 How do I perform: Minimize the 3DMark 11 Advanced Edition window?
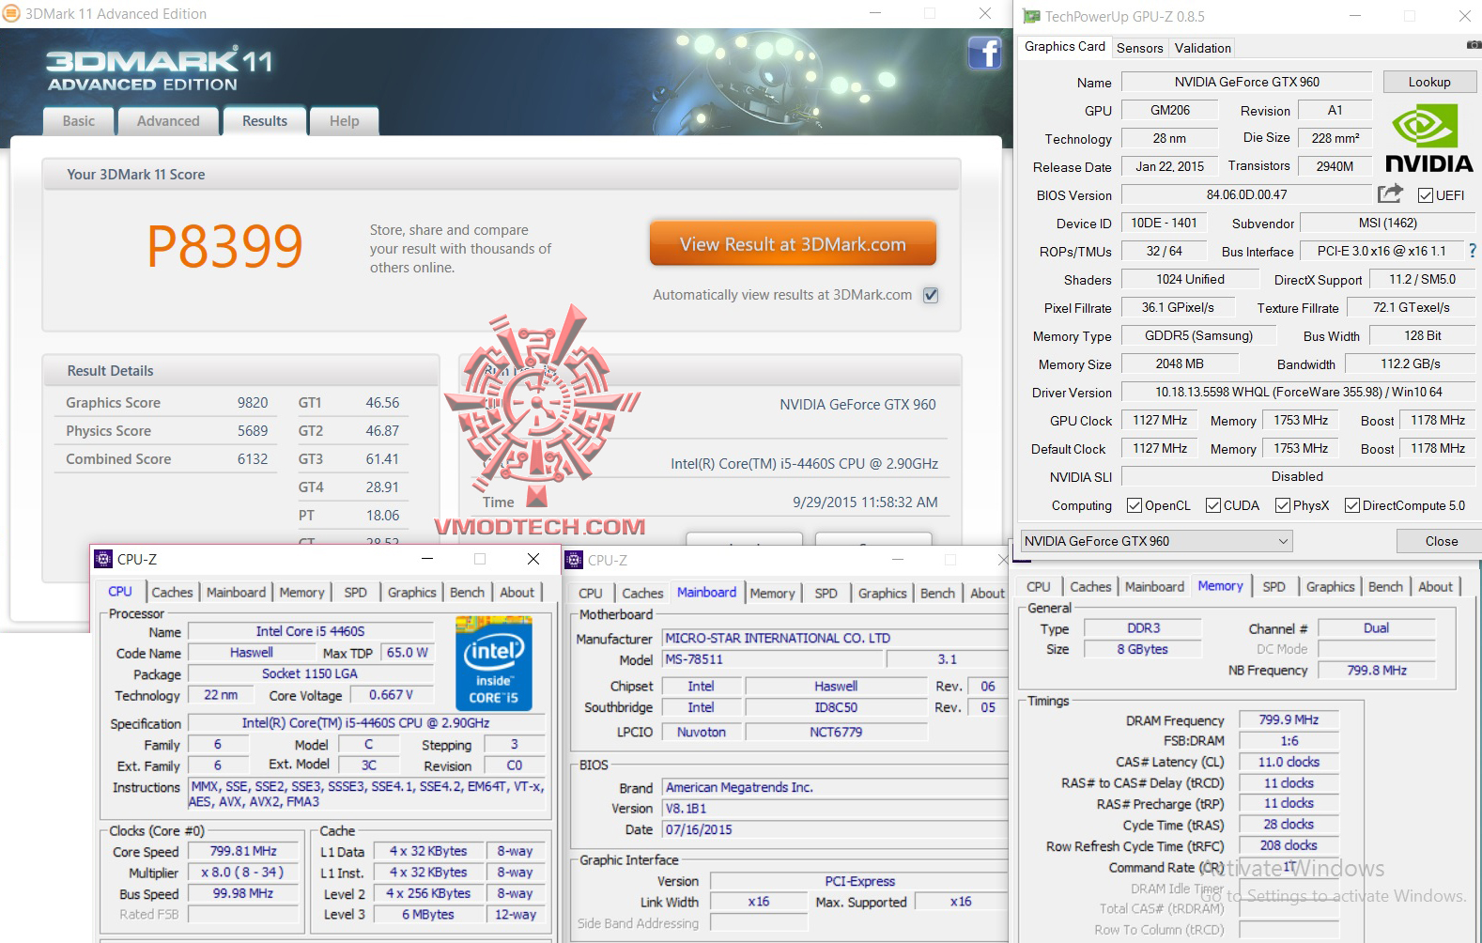tap(875, 13)
